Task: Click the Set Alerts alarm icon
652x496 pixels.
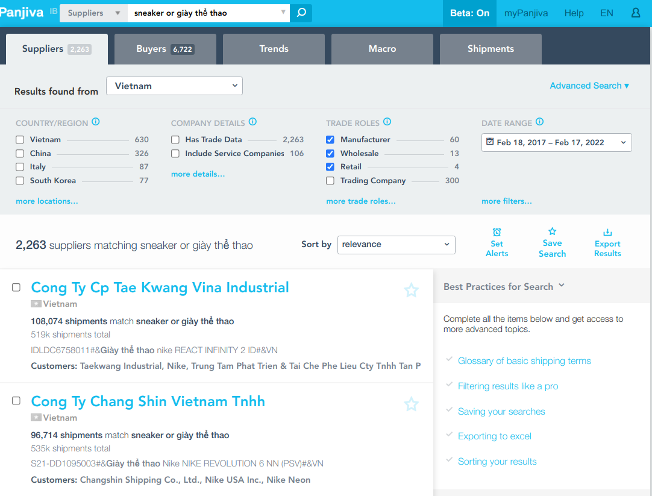Action: 497,233
